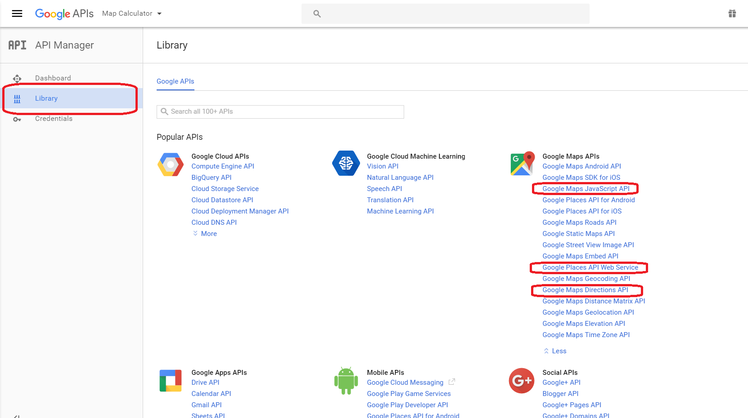
Task: Click the Google Apps APIs square icon
Action: pyautogui.click(x=171, y=381)
